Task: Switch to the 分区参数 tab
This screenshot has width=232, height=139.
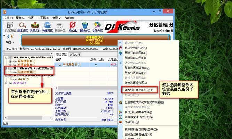Action: click(x=61, y=55)
